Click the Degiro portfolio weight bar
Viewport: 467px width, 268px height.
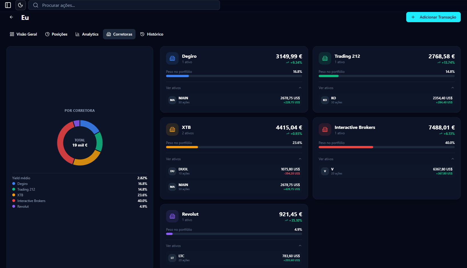234,76
